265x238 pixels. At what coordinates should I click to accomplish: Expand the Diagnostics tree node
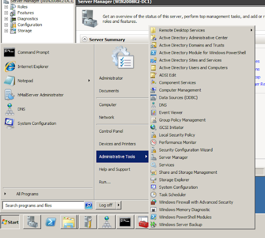click(x=6, y=19)
